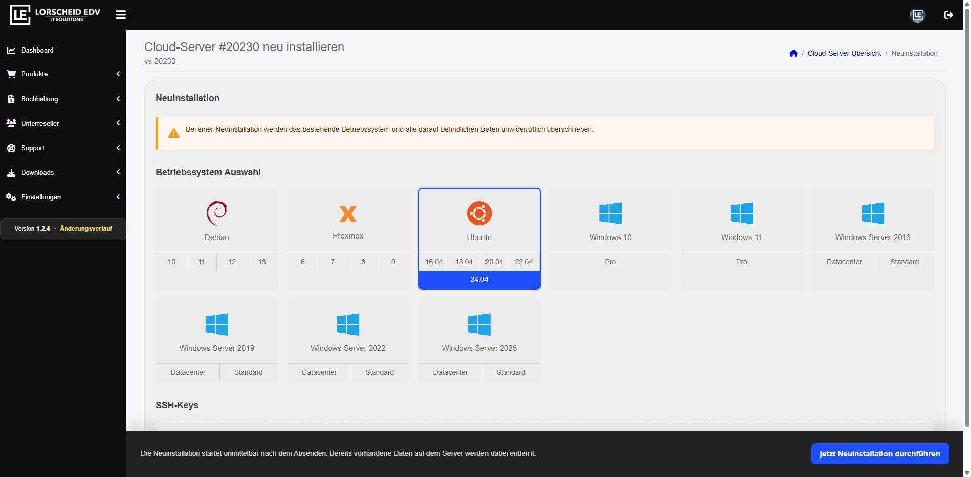Screen dimensions: 971x477
Task: Choose Windows Server 2025 Datacenter
Action: 451,372
